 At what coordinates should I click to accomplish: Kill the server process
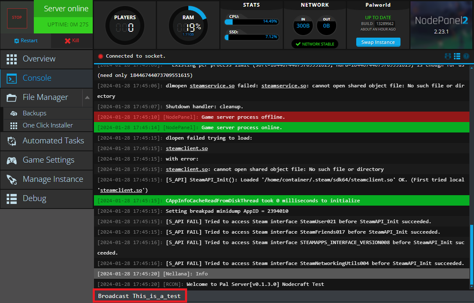pos(72,41)
